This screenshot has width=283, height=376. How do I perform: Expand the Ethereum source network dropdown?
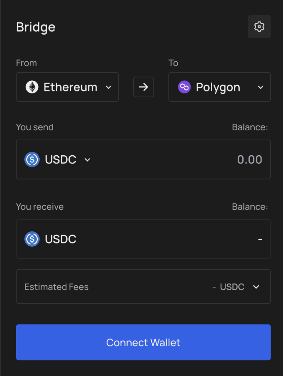click(67, 87)
